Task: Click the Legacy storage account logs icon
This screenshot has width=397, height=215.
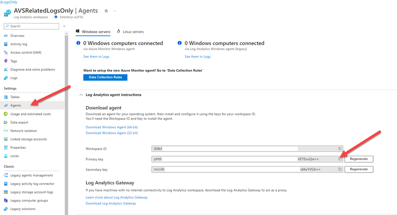Action: pos(6,192)
